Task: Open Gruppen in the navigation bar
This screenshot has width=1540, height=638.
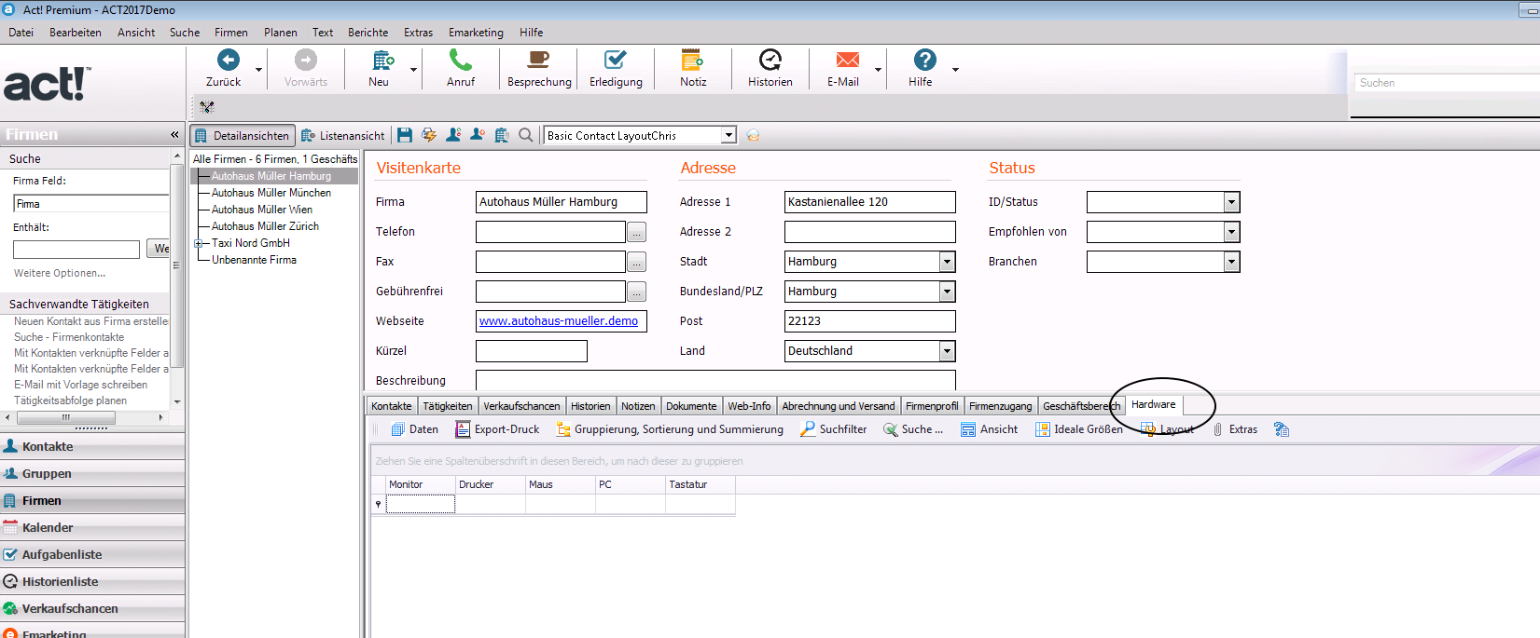Action: pyautogui.click(x=92, y=473)
